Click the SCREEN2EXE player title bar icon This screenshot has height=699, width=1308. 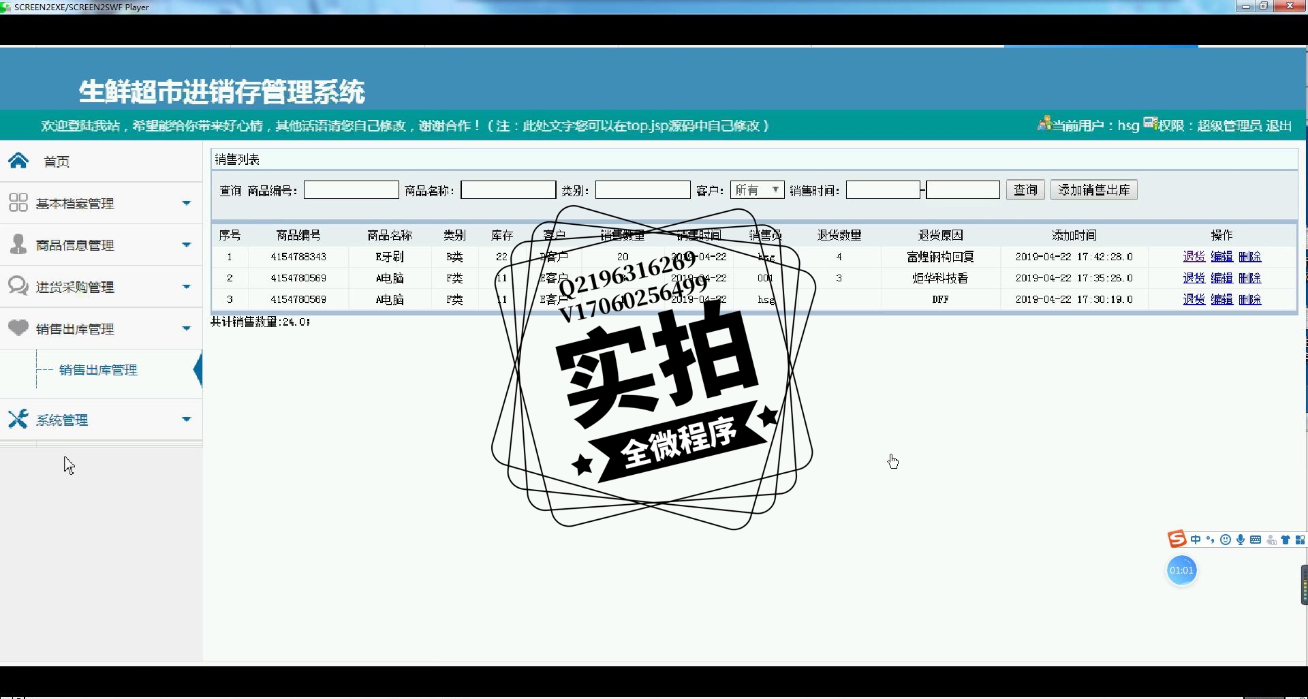click(5, 7)
